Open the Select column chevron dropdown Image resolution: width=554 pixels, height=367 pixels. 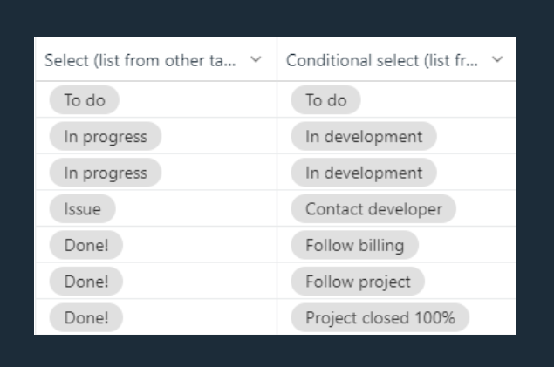click(x=256, y=59)
